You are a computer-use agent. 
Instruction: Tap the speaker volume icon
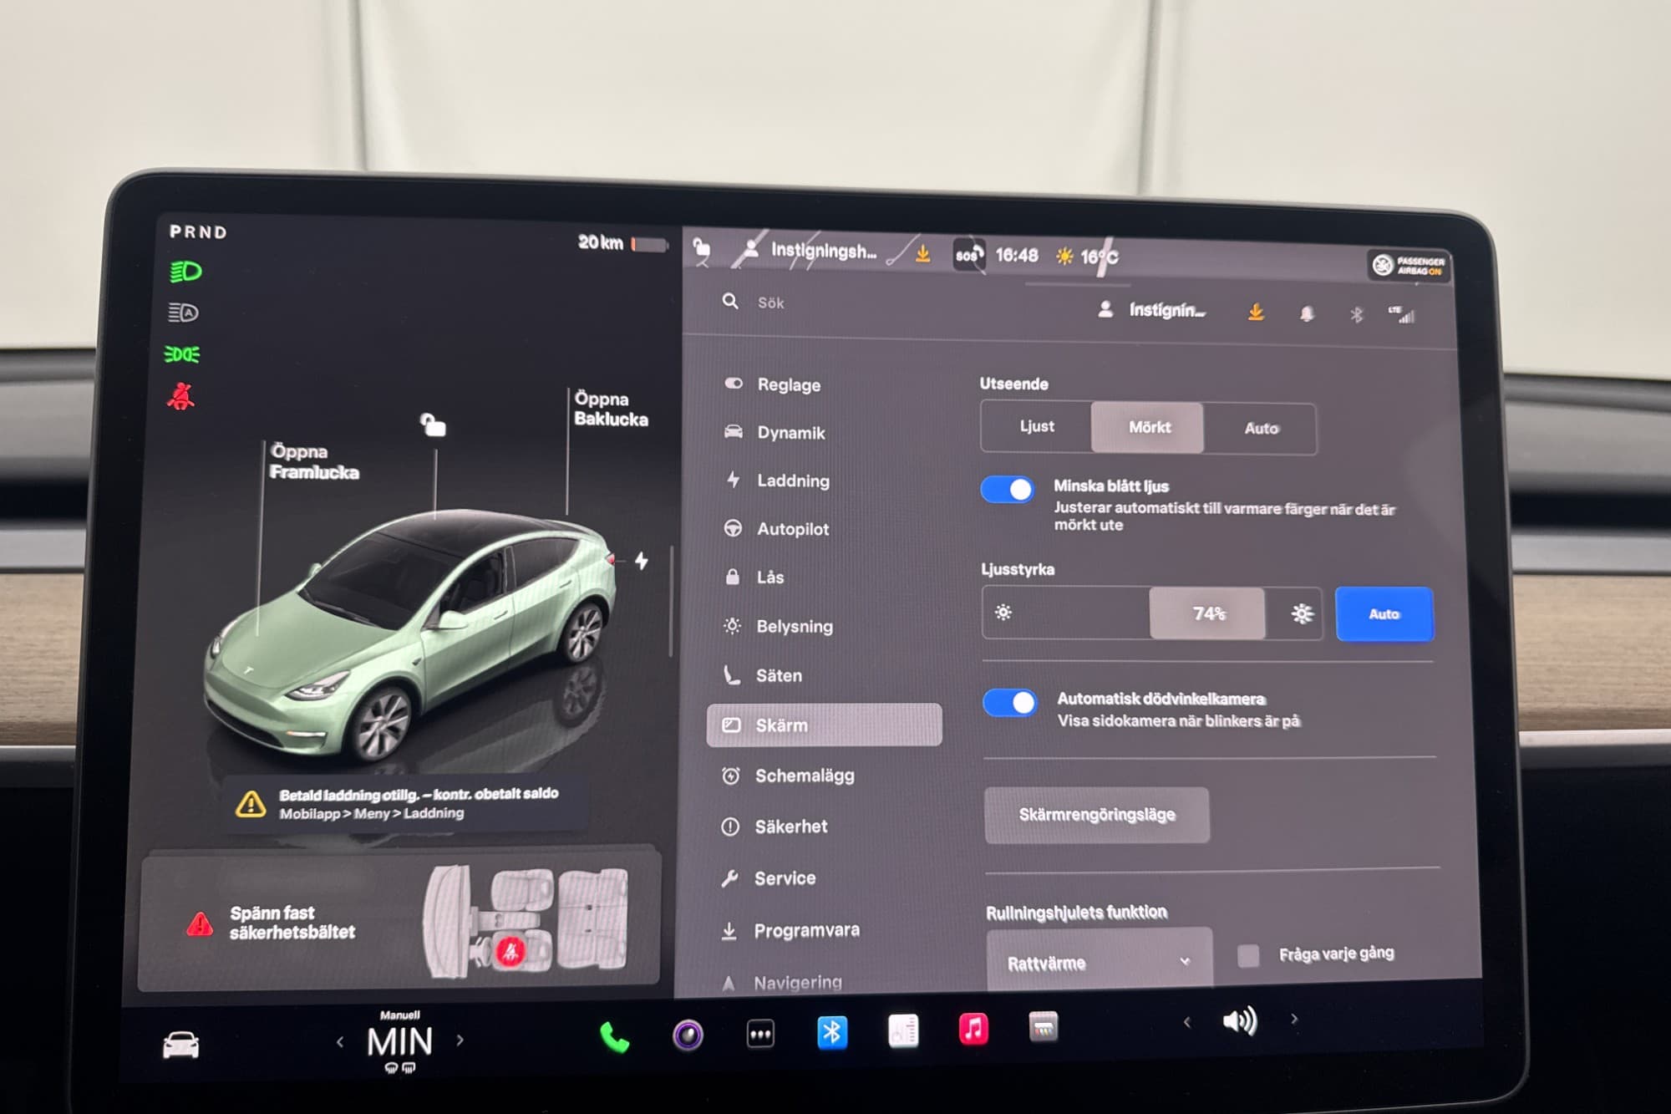pos(1239,1021)
